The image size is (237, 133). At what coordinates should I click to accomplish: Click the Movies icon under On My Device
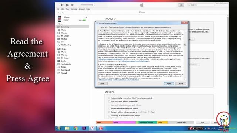coord(59,55)
